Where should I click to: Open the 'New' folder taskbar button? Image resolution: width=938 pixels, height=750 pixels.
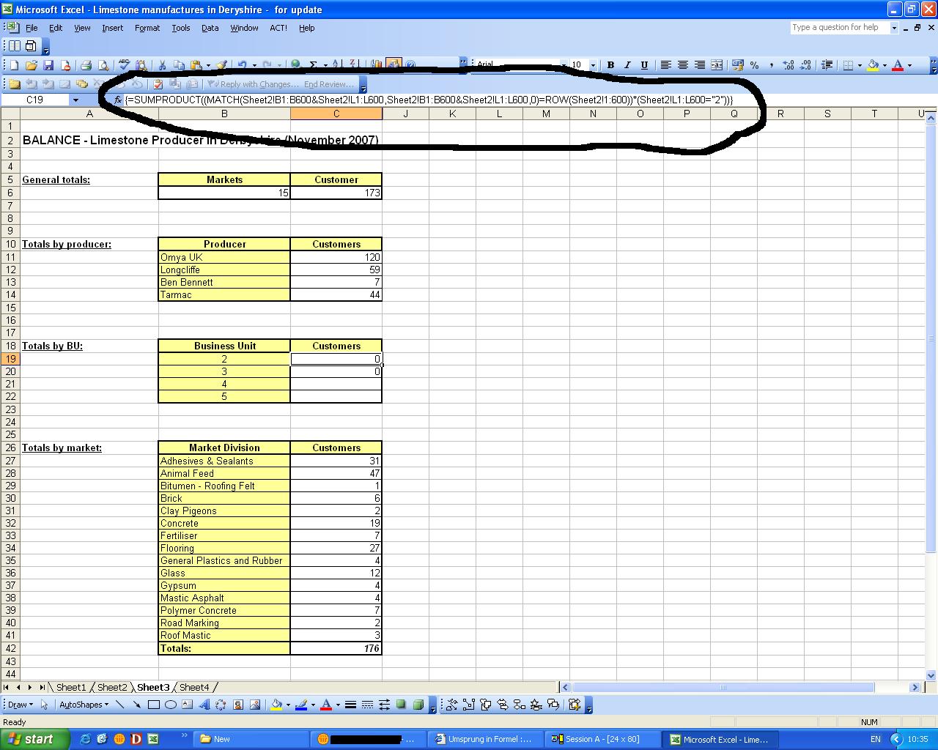[x=251, y=739]
